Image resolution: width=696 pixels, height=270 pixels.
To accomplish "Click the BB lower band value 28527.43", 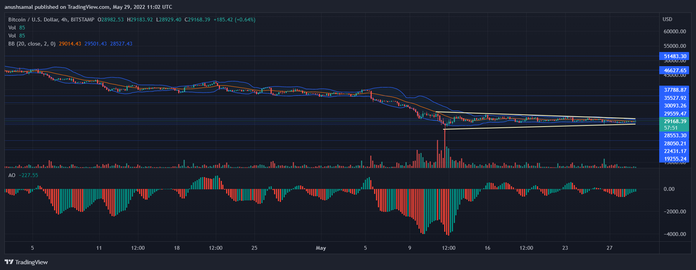I will pyautogui.click(x=121, y=44).
